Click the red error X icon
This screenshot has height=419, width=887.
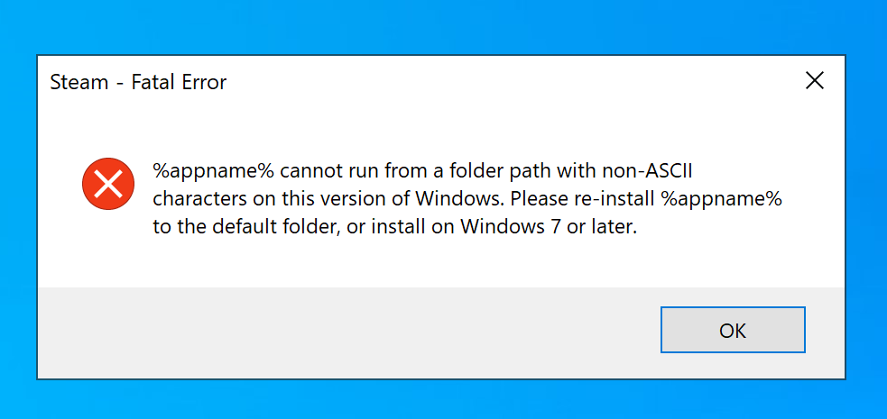[x=107, y=184]
